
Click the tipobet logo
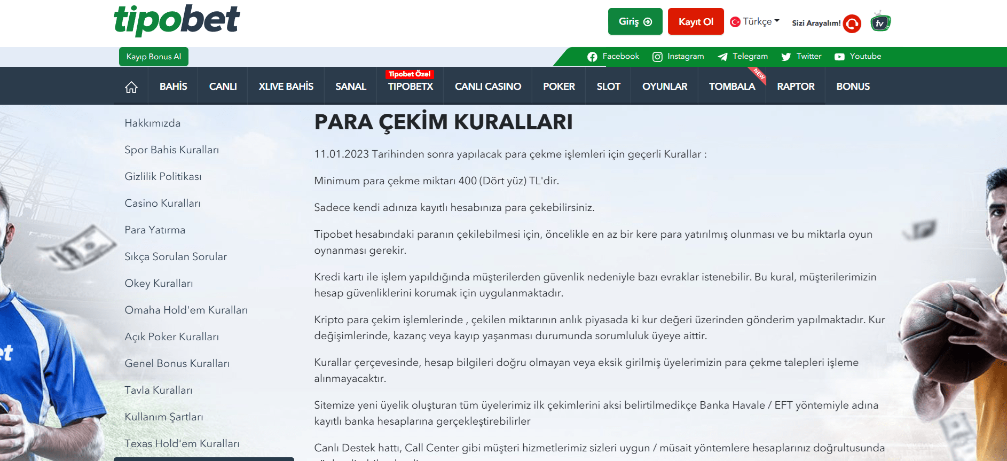click(x=177, y=20)
